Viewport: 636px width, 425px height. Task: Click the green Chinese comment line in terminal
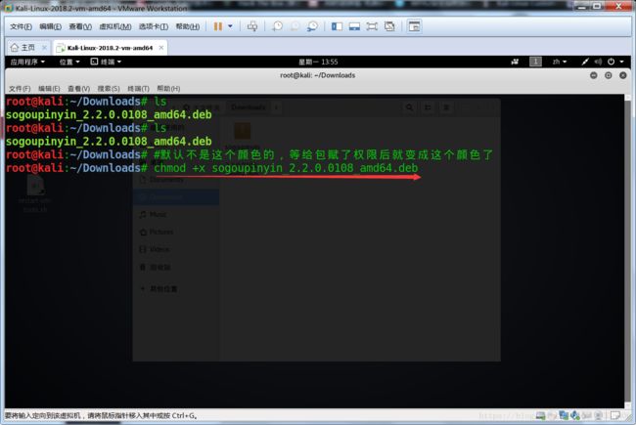pos(323,154)
